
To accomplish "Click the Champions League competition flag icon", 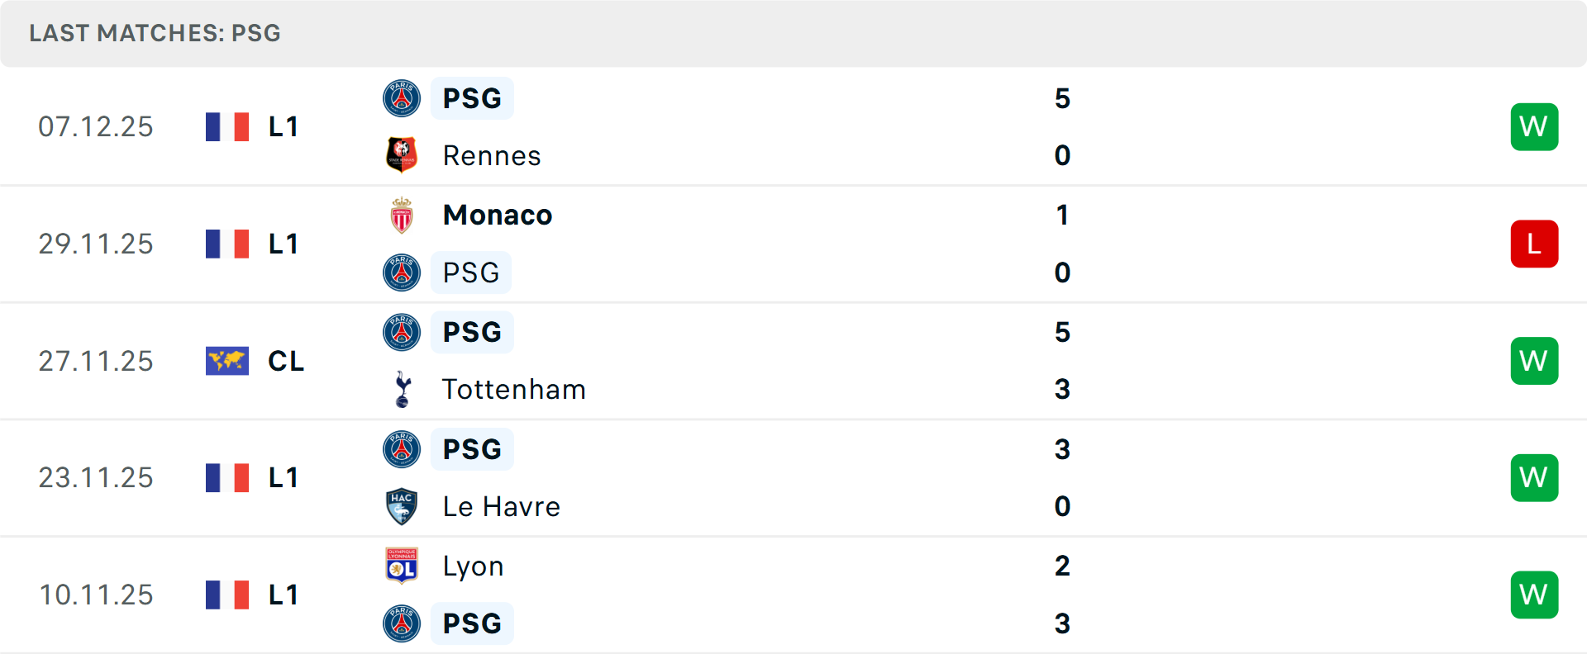I will point(227,361).
